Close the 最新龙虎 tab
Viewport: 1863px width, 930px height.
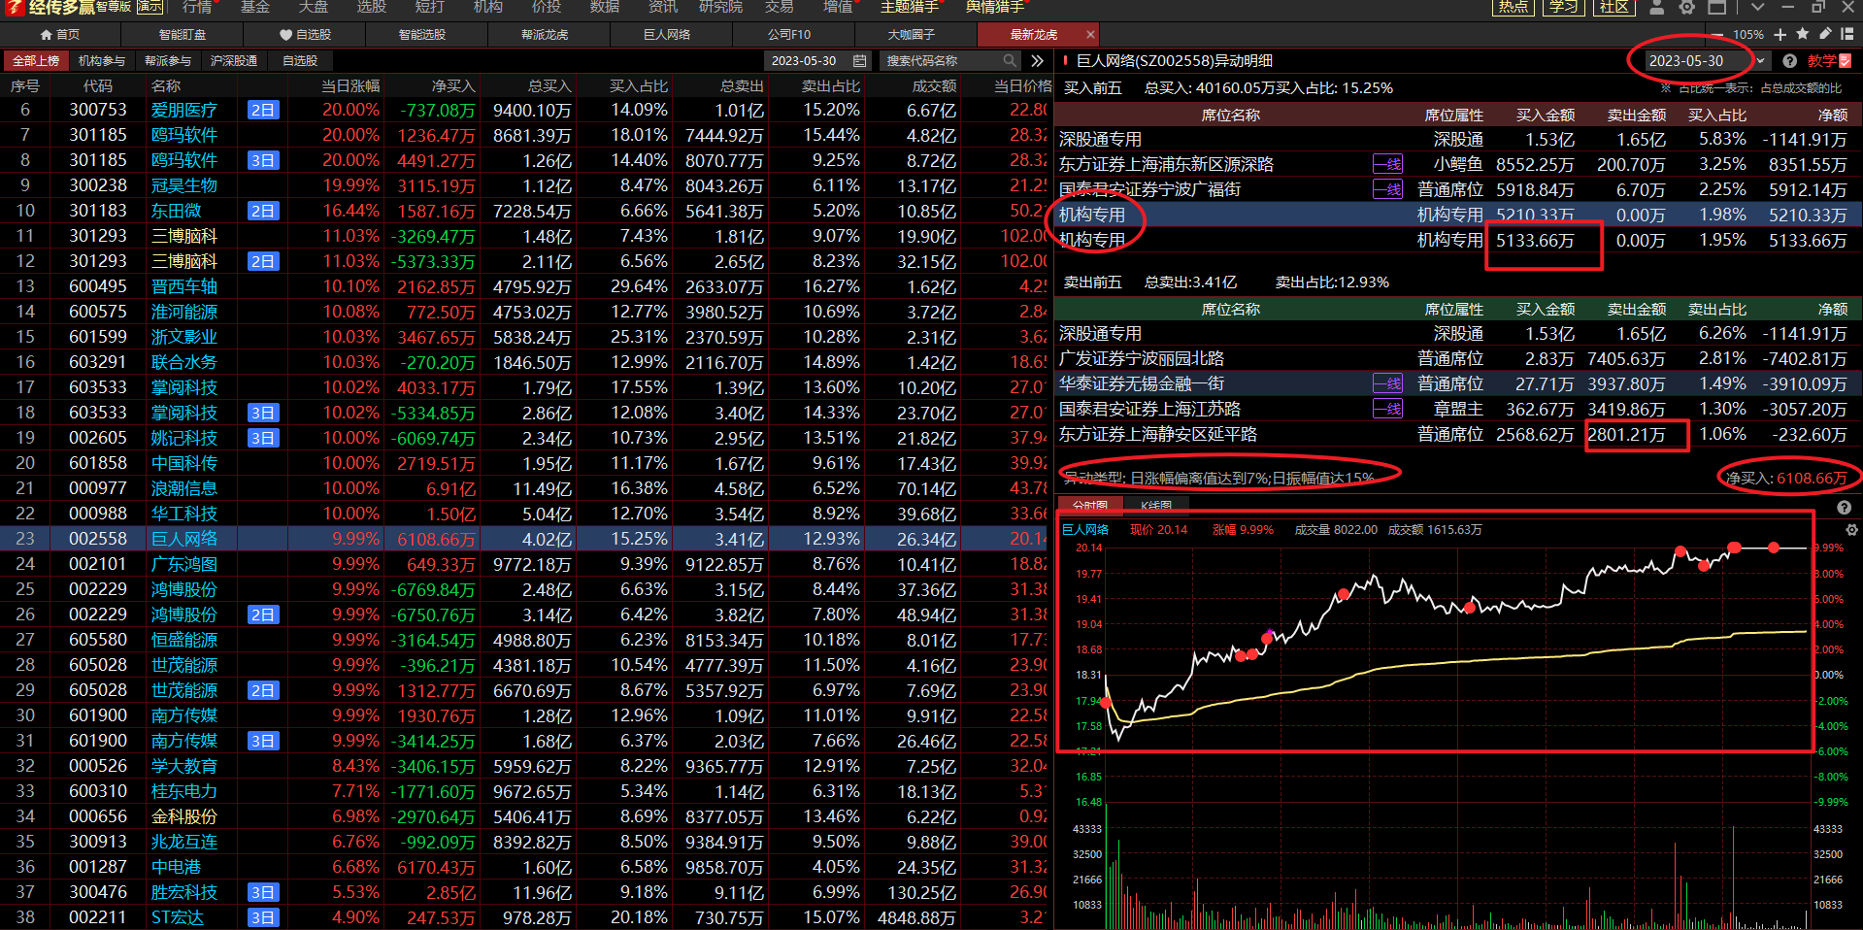click(1090, 34)
